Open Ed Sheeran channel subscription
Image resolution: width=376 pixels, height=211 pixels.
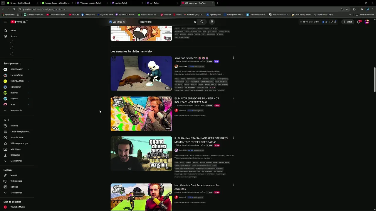tap(16, 87)
